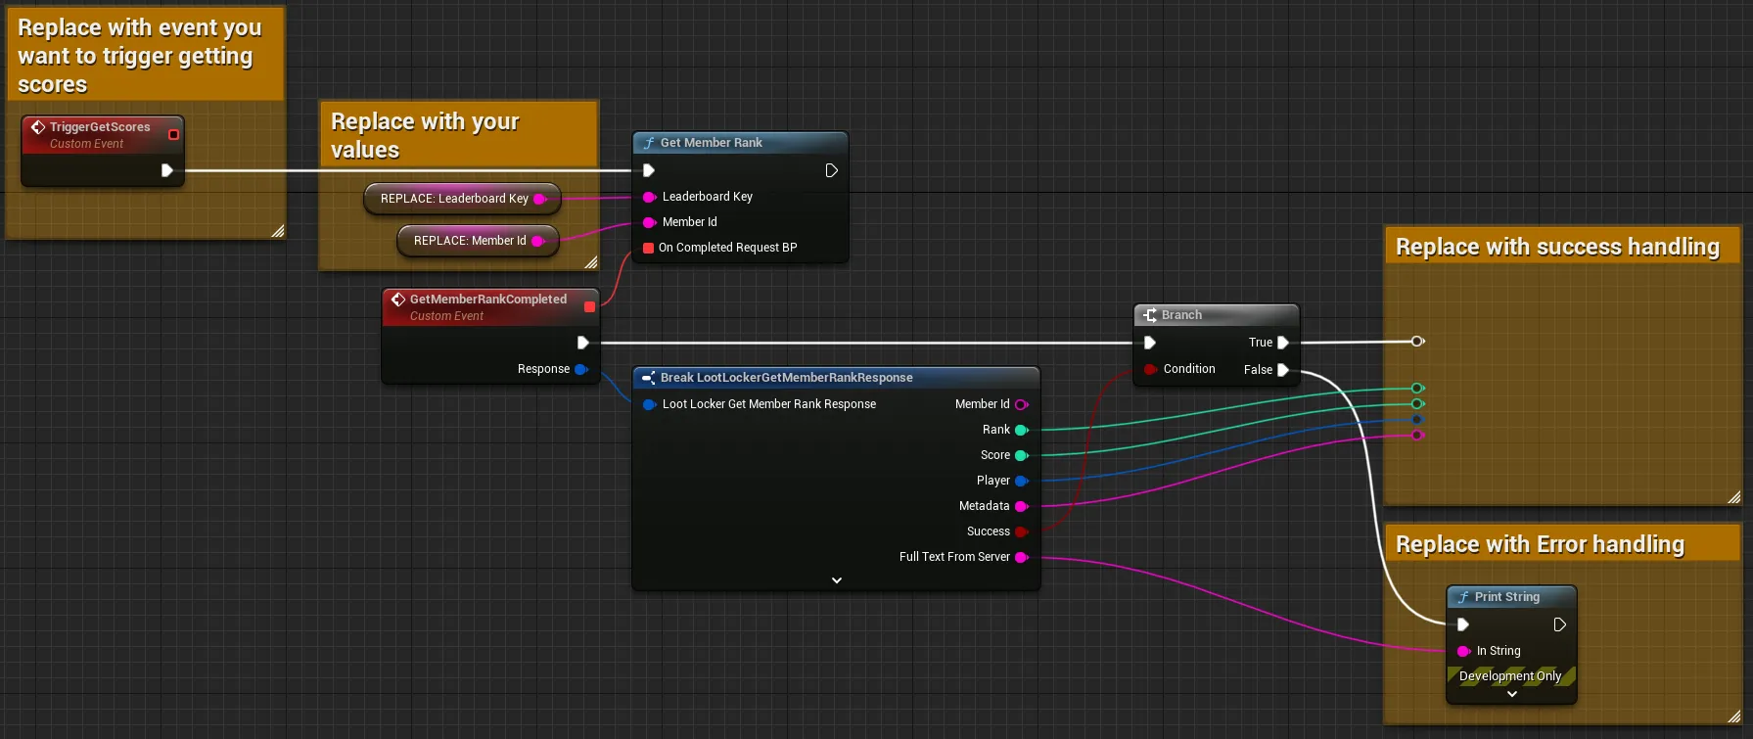Click the Success boolean output pin
This screenshot has width=1753, height=739.
[x=1022, y=531]
